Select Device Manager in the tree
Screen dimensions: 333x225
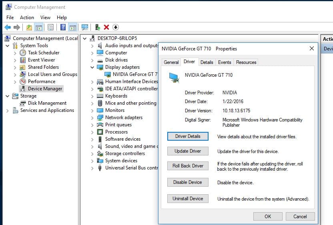pyautogui.click(x=45, y=89)
